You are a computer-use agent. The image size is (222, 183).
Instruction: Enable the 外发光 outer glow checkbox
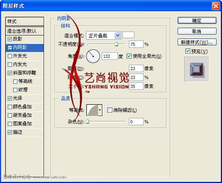(x=10, y=56)
